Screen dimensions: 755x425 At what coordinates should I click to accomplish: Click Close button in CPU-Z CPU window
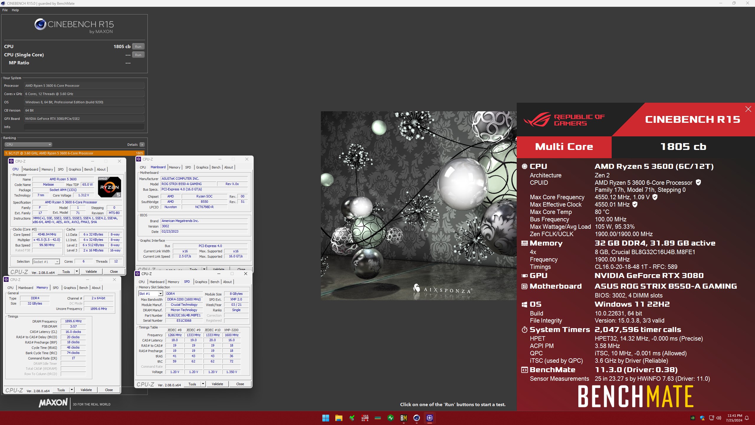click(x=114, y=272)
